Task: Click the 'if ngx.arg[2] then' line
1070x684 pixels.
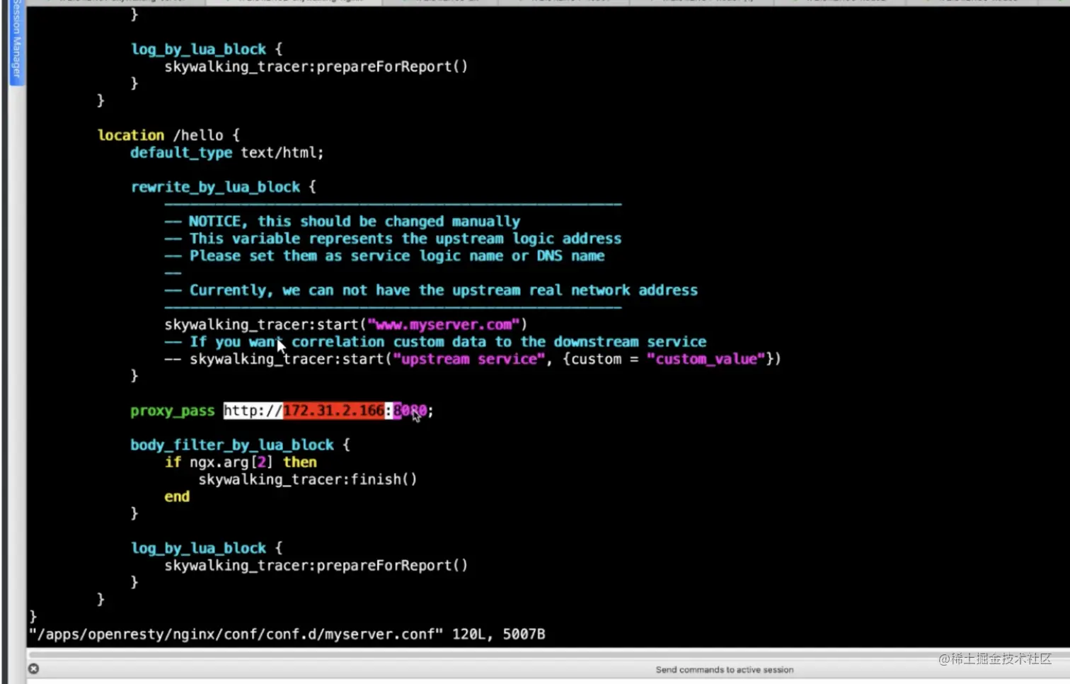Action: (241, 462)
